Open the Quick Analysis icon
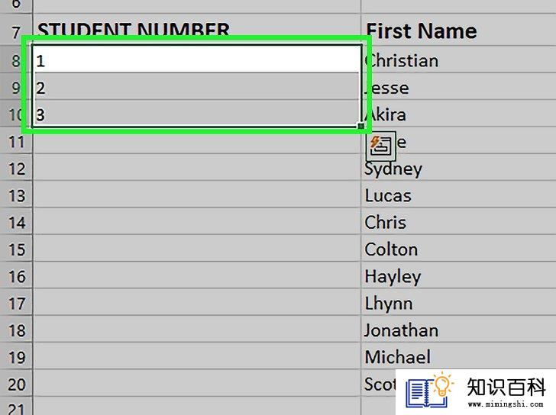 381,146
